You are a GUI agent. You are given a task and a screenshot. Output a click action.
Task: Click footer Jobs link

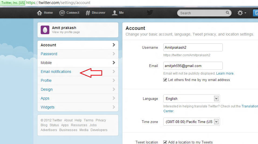tap(93, 125)
